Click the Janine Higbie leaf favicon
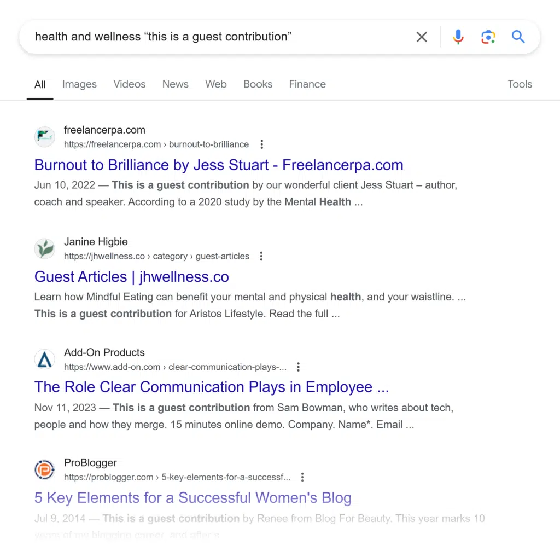 45,249
